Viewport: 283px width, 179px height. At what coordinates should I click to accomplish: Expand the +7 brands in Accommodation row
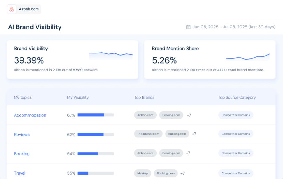[x=189, y=115]
